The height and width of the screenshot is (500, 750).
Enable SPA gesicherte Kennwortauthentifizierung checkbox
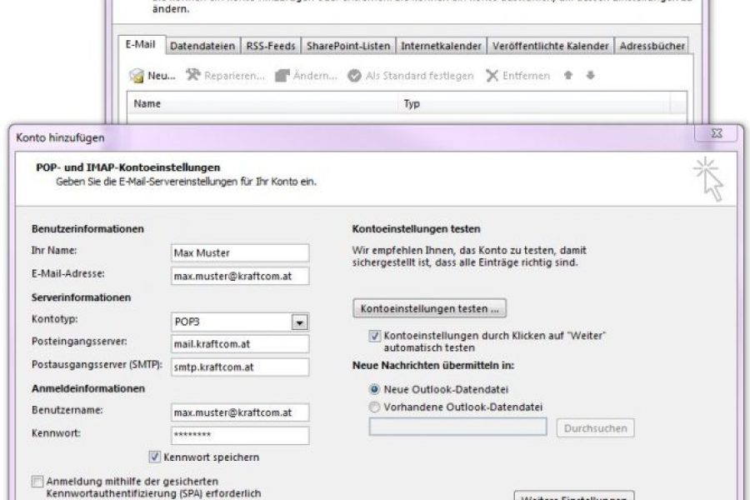tap(37, 481)
